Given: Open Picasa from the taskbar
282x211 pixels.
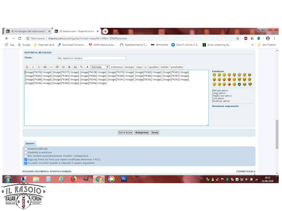Looking at the screenshot, I should tap(111, 179).
